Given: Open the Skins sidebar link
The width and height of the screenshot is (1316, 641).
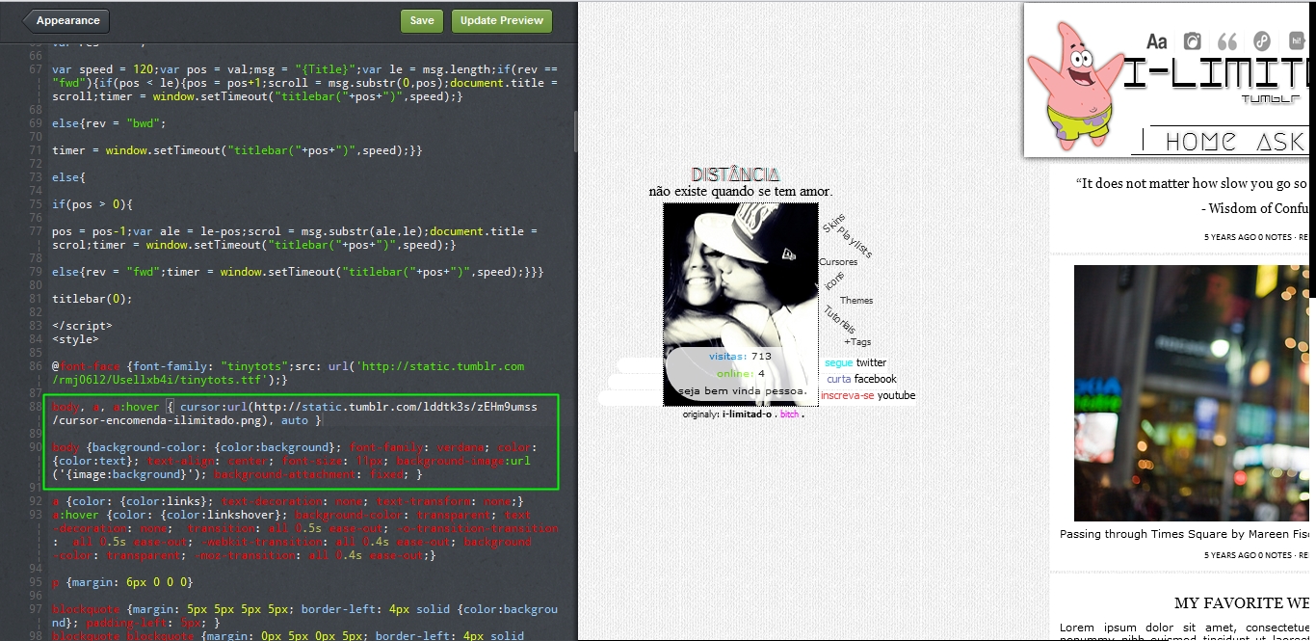Looking at the screenshot, I should [x=834, y=223].
